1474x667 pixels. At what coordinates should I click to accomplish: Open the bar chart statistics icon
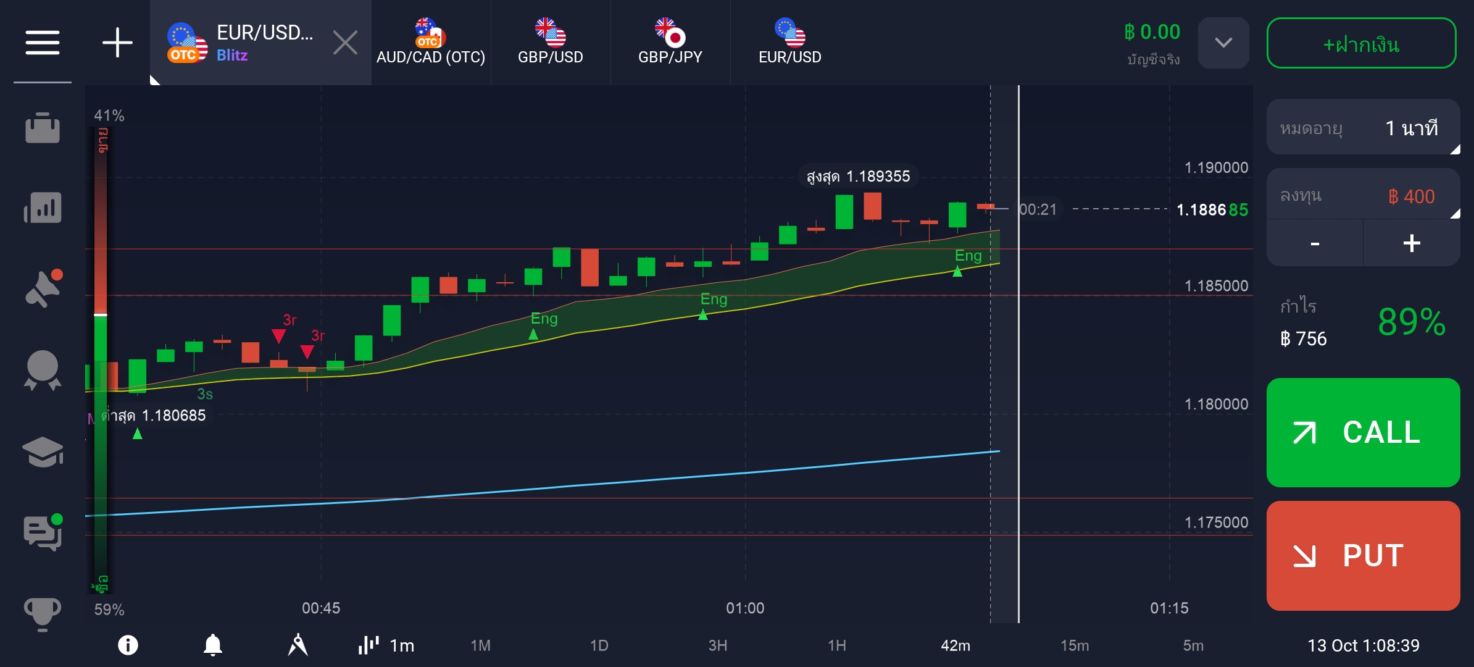(42, 207)
